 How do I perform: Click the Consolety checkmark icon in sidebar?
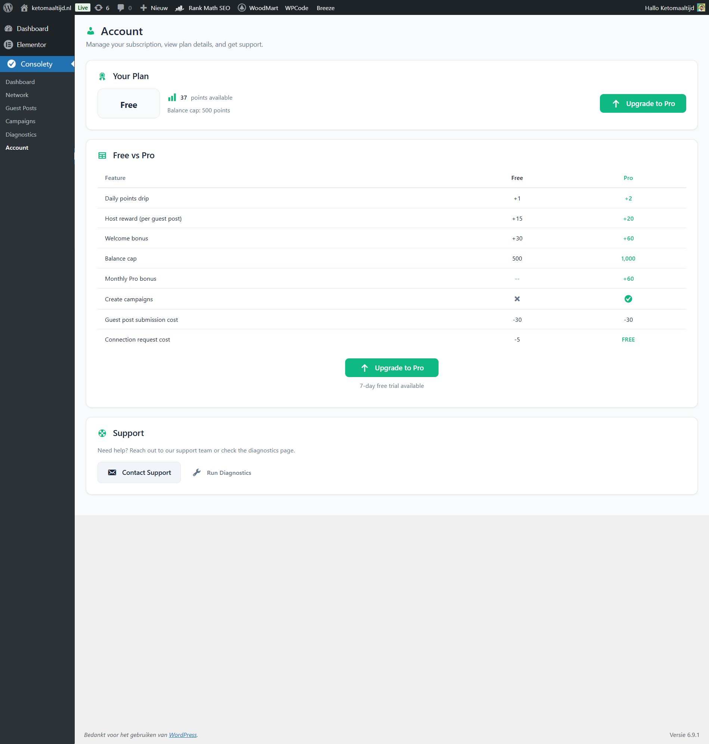(11, 64)
